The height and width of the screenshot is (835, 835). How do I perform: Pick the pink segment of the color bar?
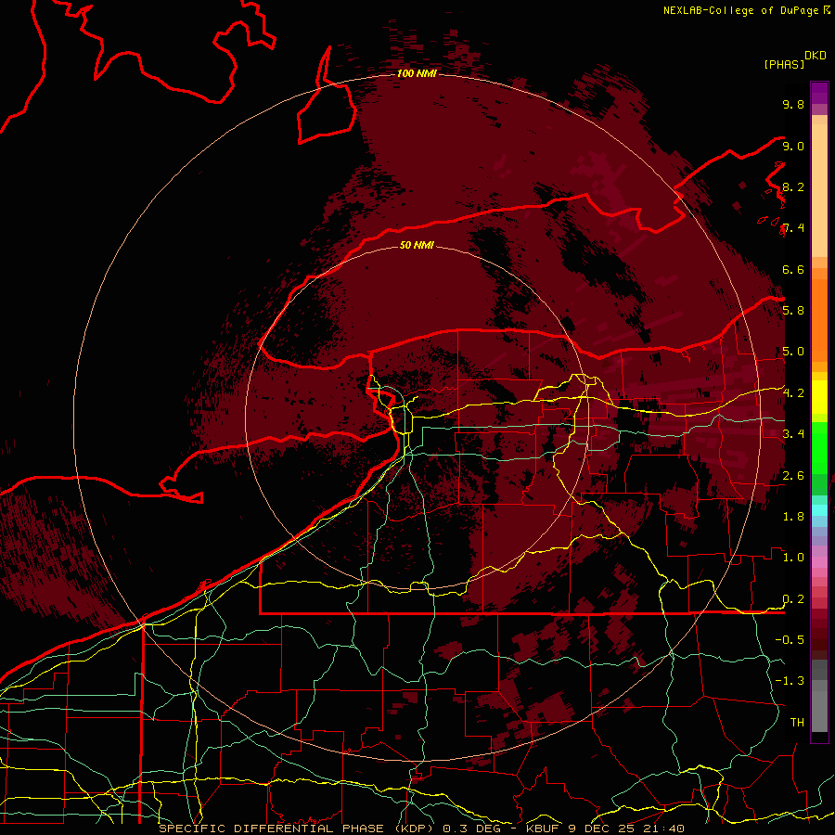click(x=819, y=562)
